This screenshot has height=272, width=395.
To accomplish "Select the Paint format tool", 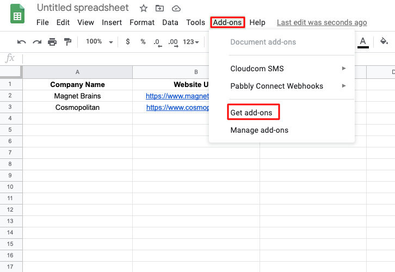I will [67, 42].
